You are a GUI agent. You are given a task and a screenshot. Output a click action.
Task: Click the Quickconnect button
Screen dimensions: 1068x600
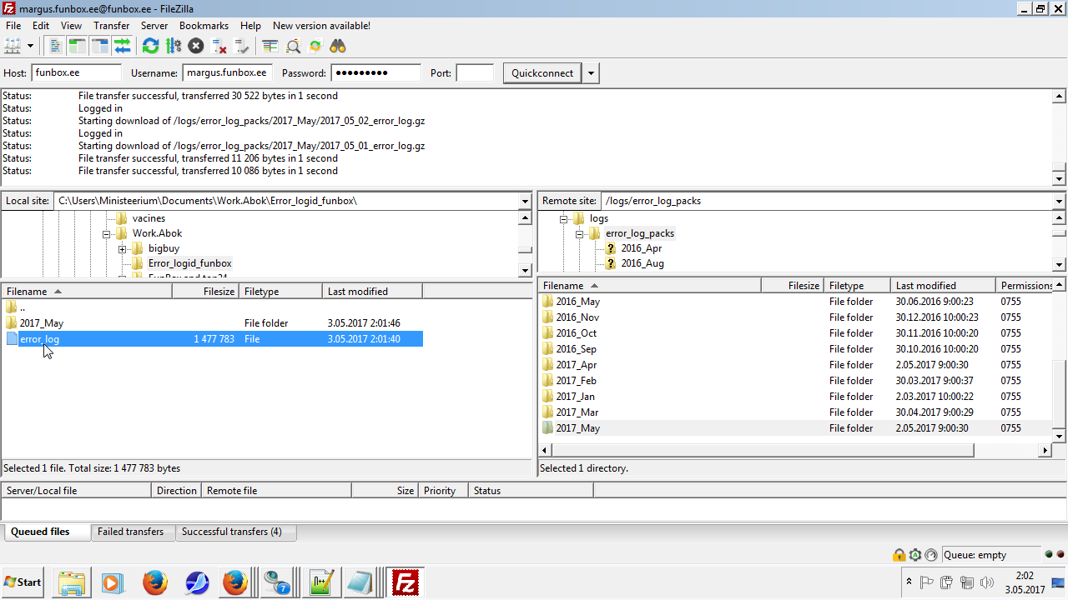coord(542,73)
